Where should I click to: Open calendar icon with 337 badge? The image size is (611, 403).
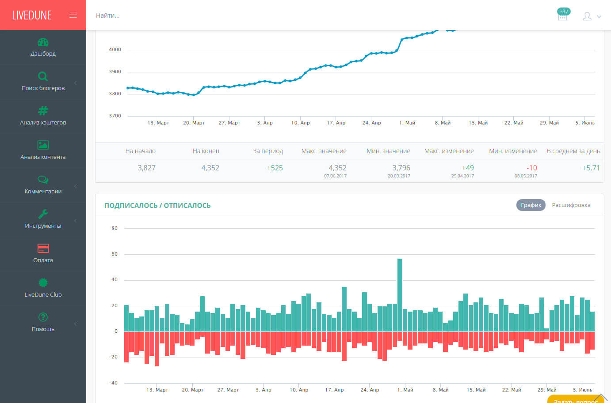[563, 15]
